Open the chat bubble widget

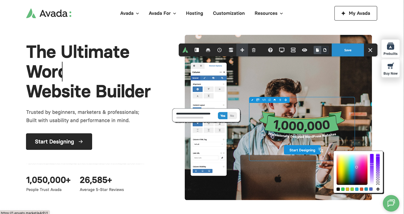coord(391,203)
